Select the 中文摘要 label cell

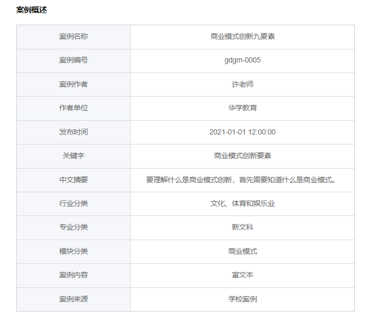(x=73, y=180)
